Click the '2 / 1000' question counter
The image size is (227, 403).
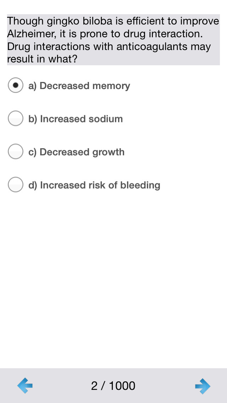pos(113,386)
